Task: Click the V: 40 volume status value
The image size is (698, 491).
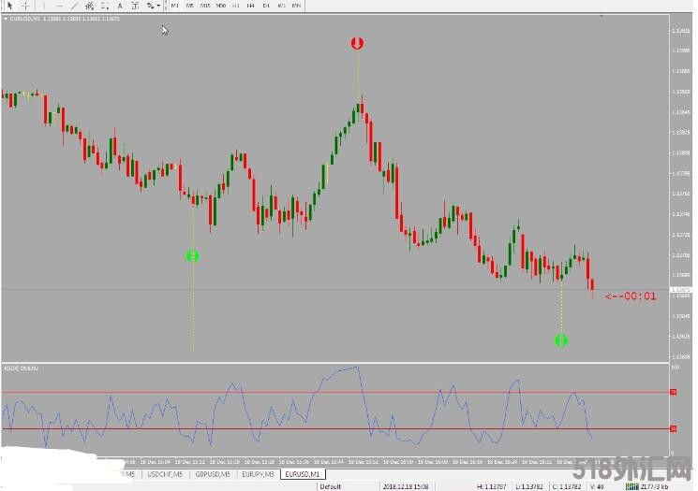Action: [597, 486]
